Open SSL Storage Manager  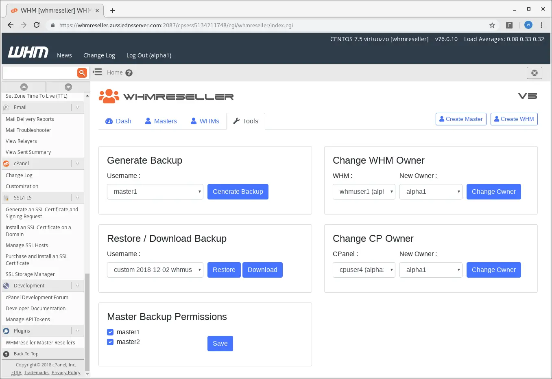click(x=30, y=274)
